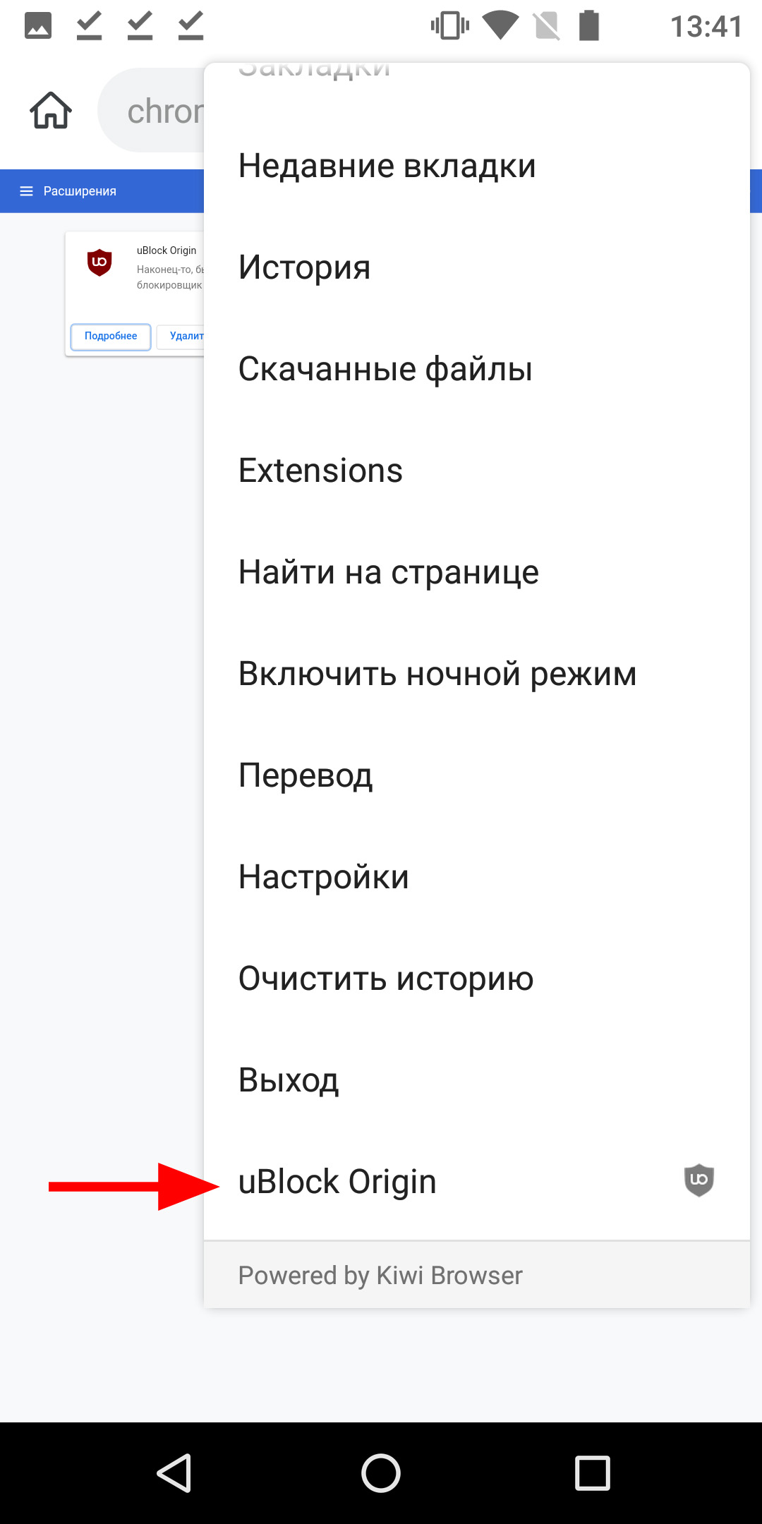
Task: Tap the recent apps square button
Action: pyautogui.click(x=593, y=1473)
